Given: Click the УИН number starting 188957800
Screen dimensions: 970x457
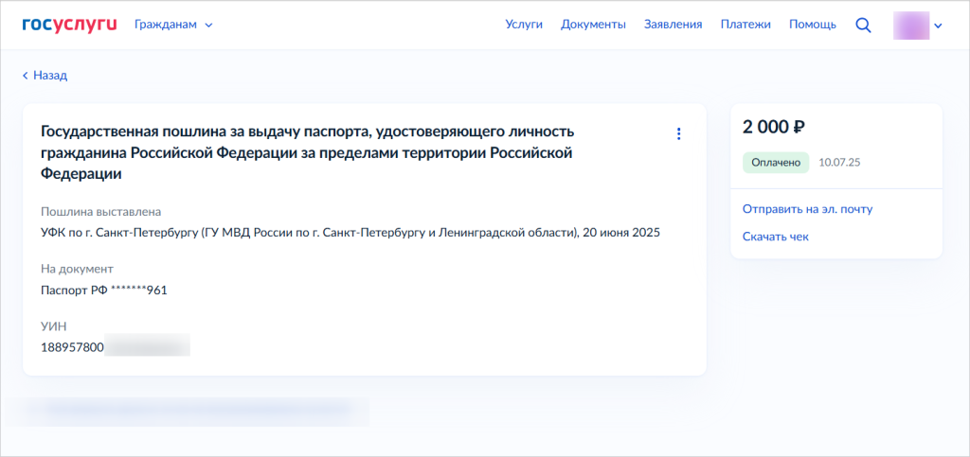Looking at the screenshot, I should tap(115, 346).
